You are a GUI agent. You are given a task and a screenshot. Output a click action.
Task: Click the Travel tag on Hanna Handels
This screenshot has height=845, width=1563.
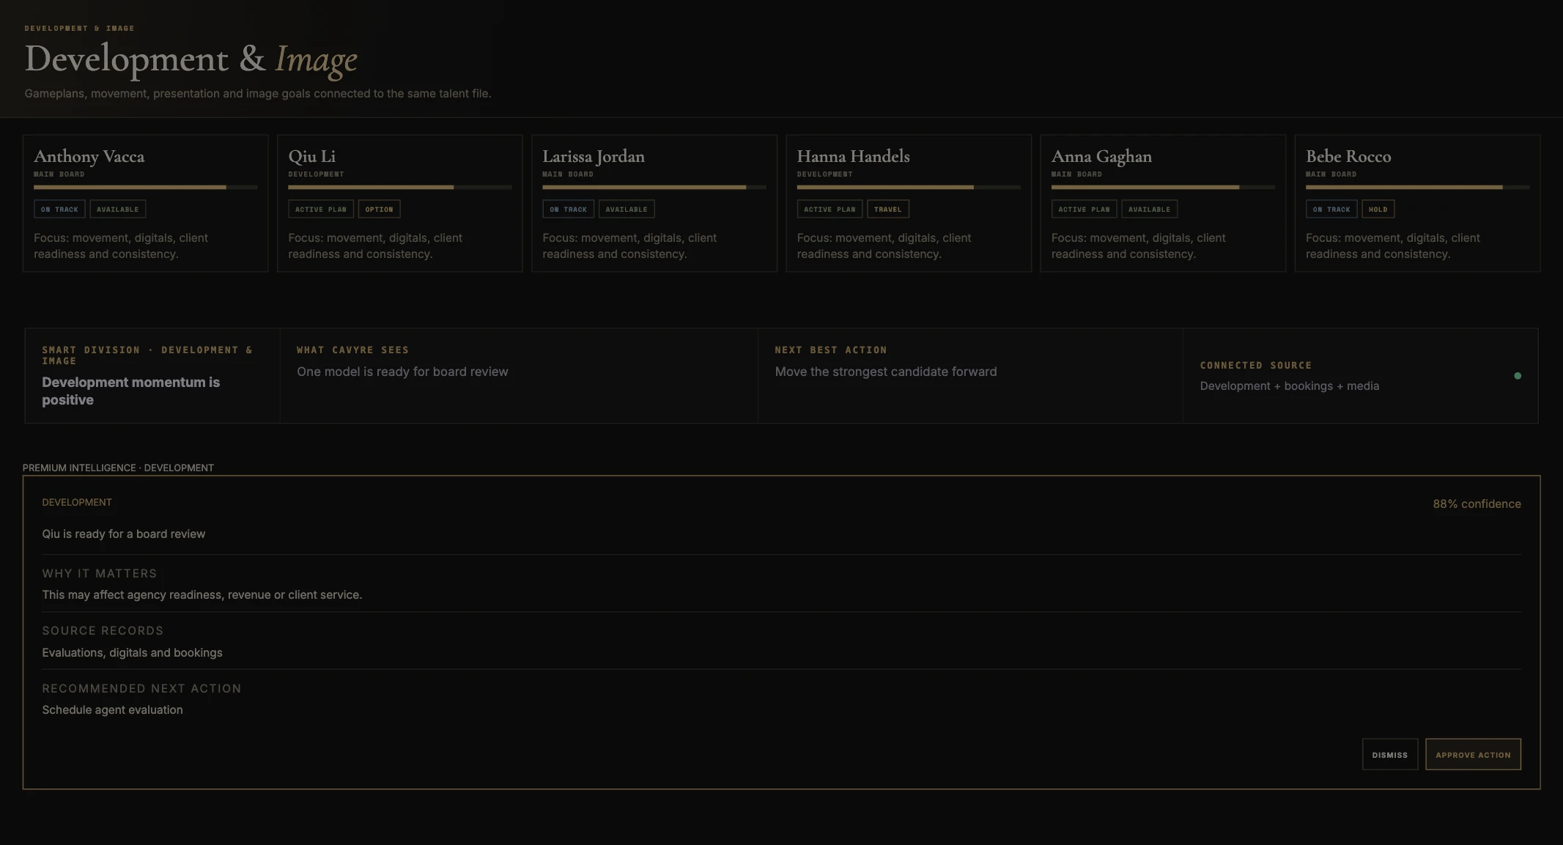(888, 209)
